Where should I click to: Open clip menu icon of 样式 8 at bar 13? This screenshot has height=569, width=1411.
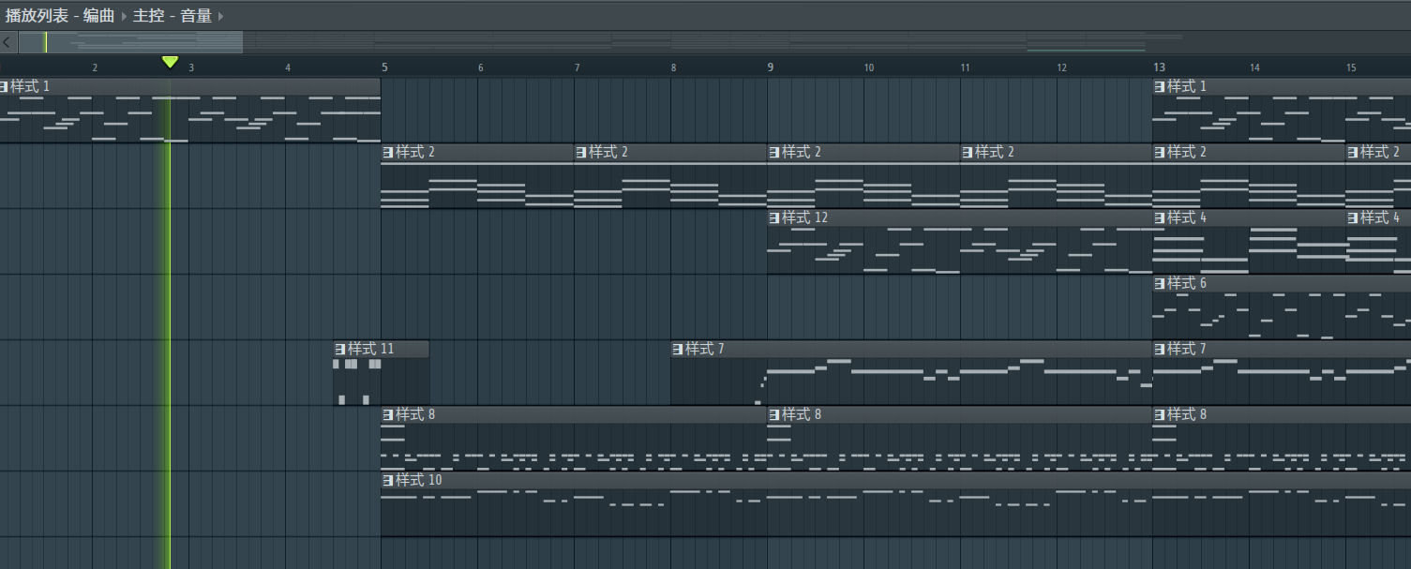coord(1160,414)
